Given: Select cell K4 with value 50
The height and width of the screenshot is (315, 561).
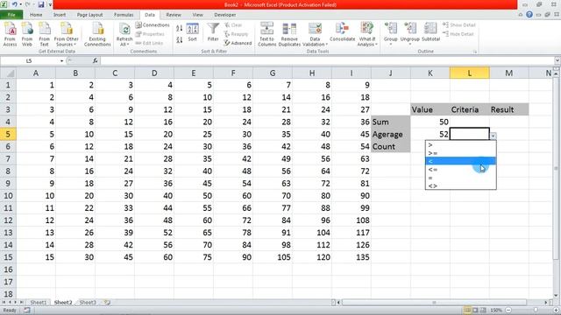Looking at the screenshot, I should 430,122.
